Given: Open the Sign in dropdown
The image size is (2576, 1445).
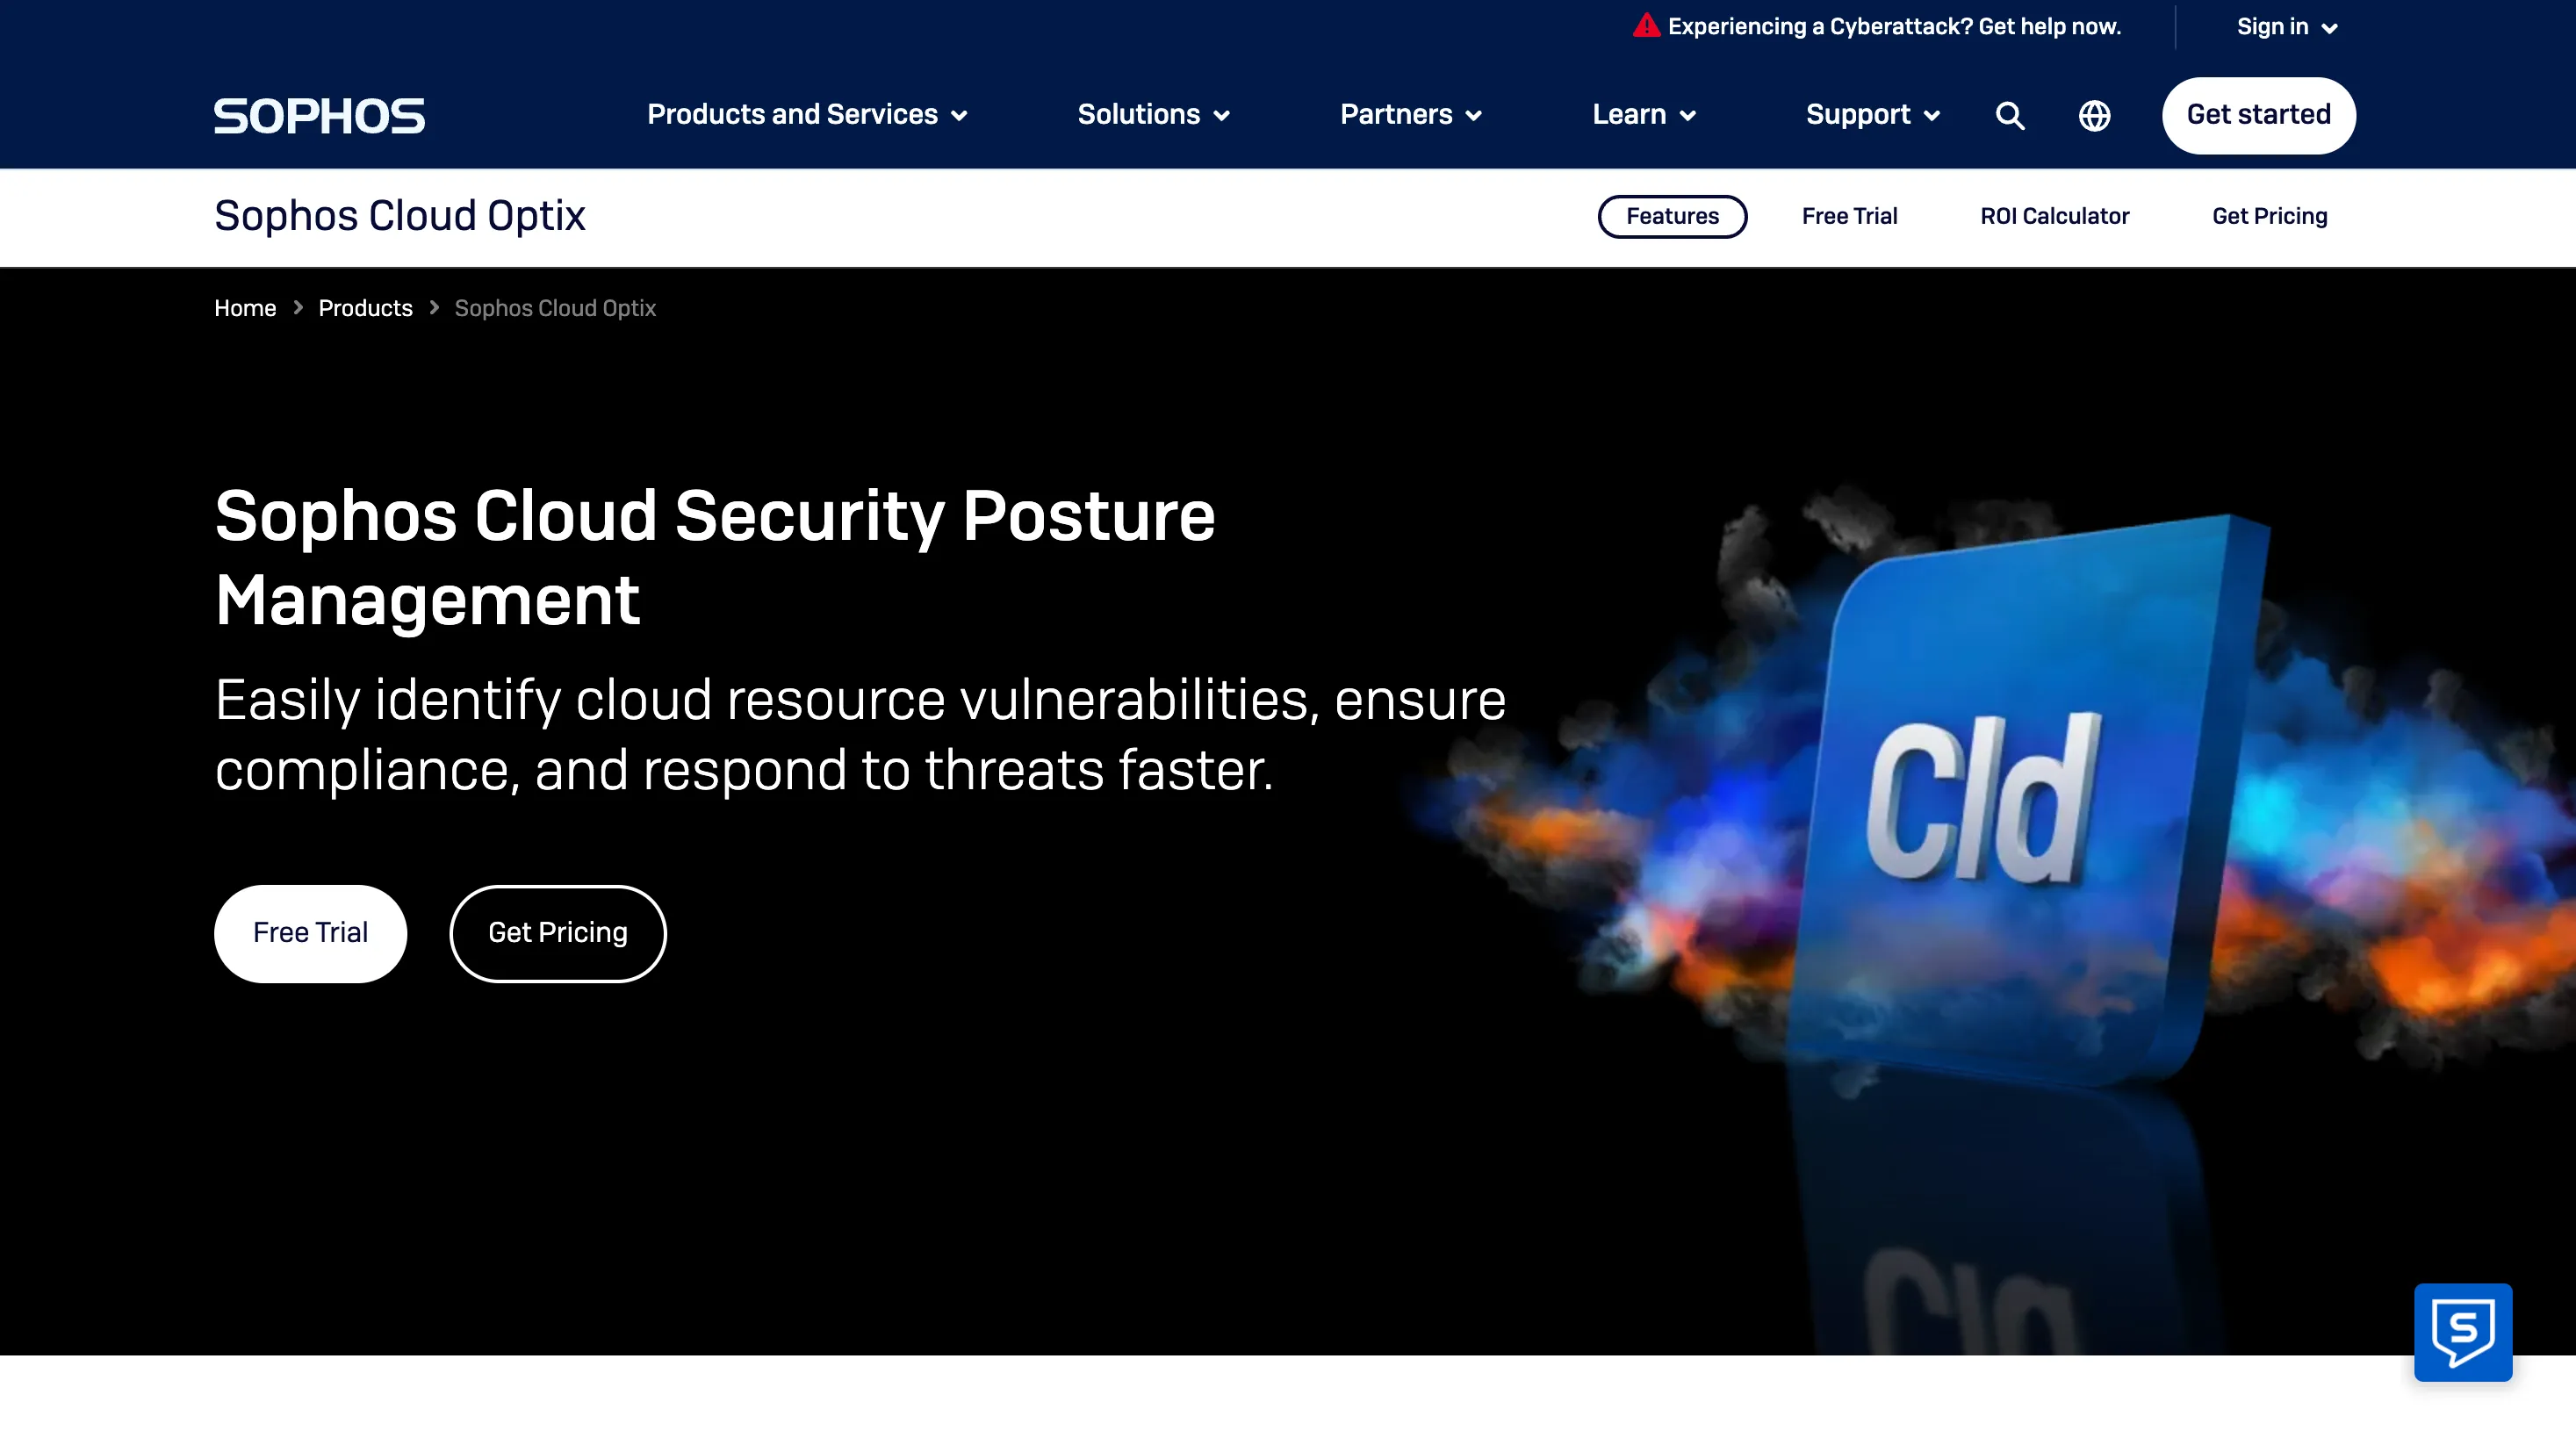Looking at the screenshot, I should [x=2286, y=27].
